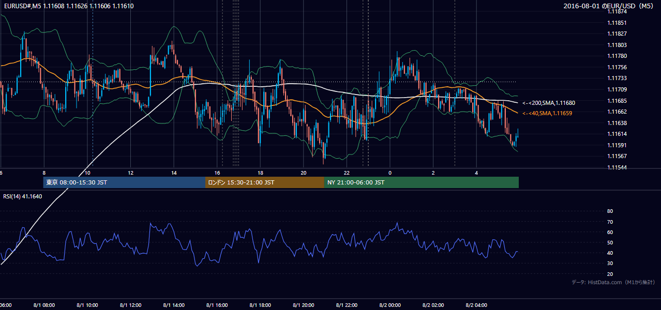Select the 2016-08-01 EUR/USD (M5) chart heading
The width and height of the screenshot is (661, 310).
tap(609, 6)
